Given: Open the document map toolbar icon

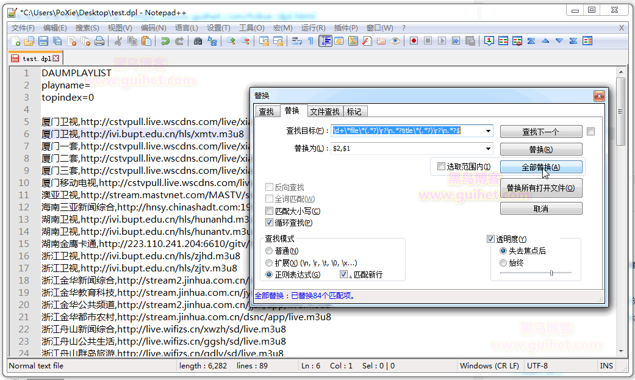Looking at the screenshot, I should [x=353, y=41].
